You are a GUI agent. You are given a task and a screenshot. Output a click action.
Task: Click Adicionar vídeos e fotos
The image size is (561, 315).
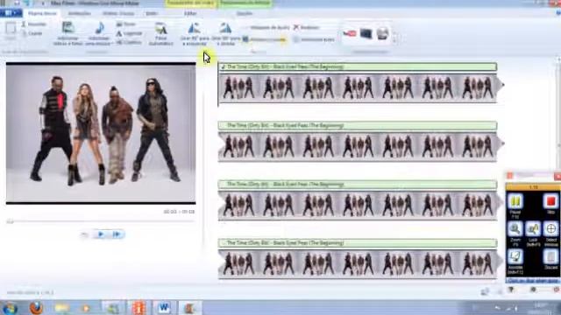[68, 33]
